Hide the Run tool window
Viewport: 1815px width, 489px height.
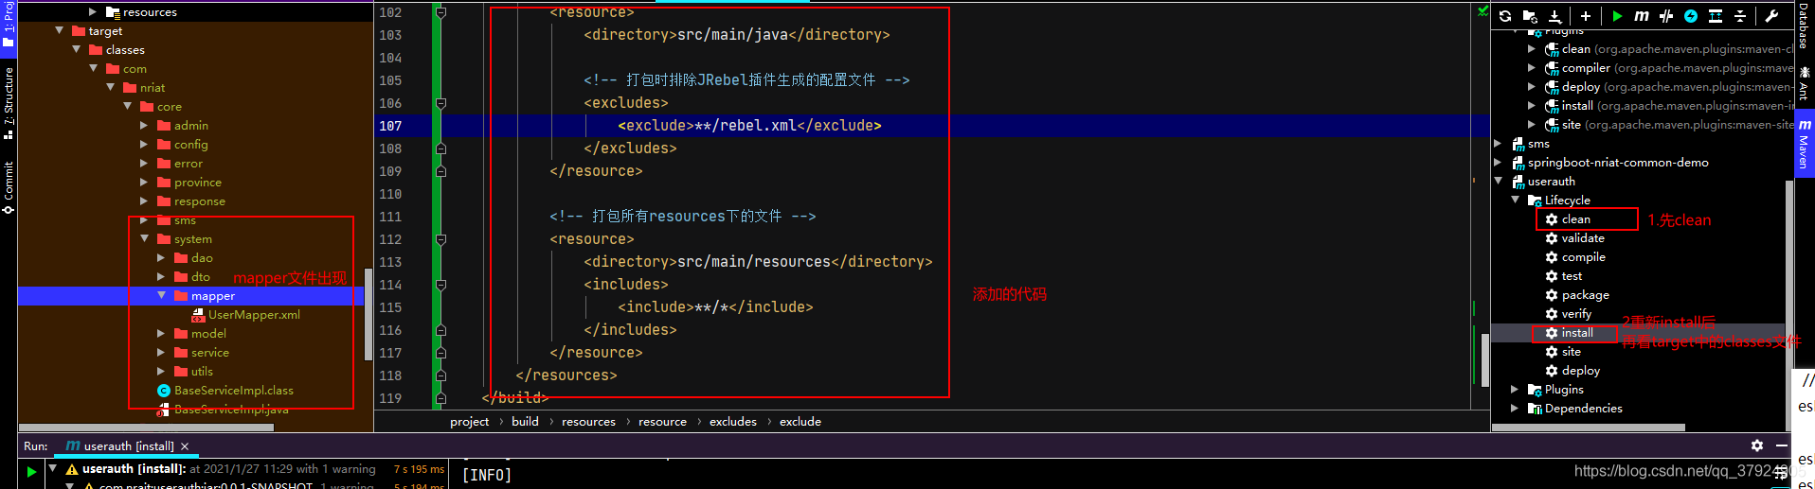click(x=1782, y=445)
